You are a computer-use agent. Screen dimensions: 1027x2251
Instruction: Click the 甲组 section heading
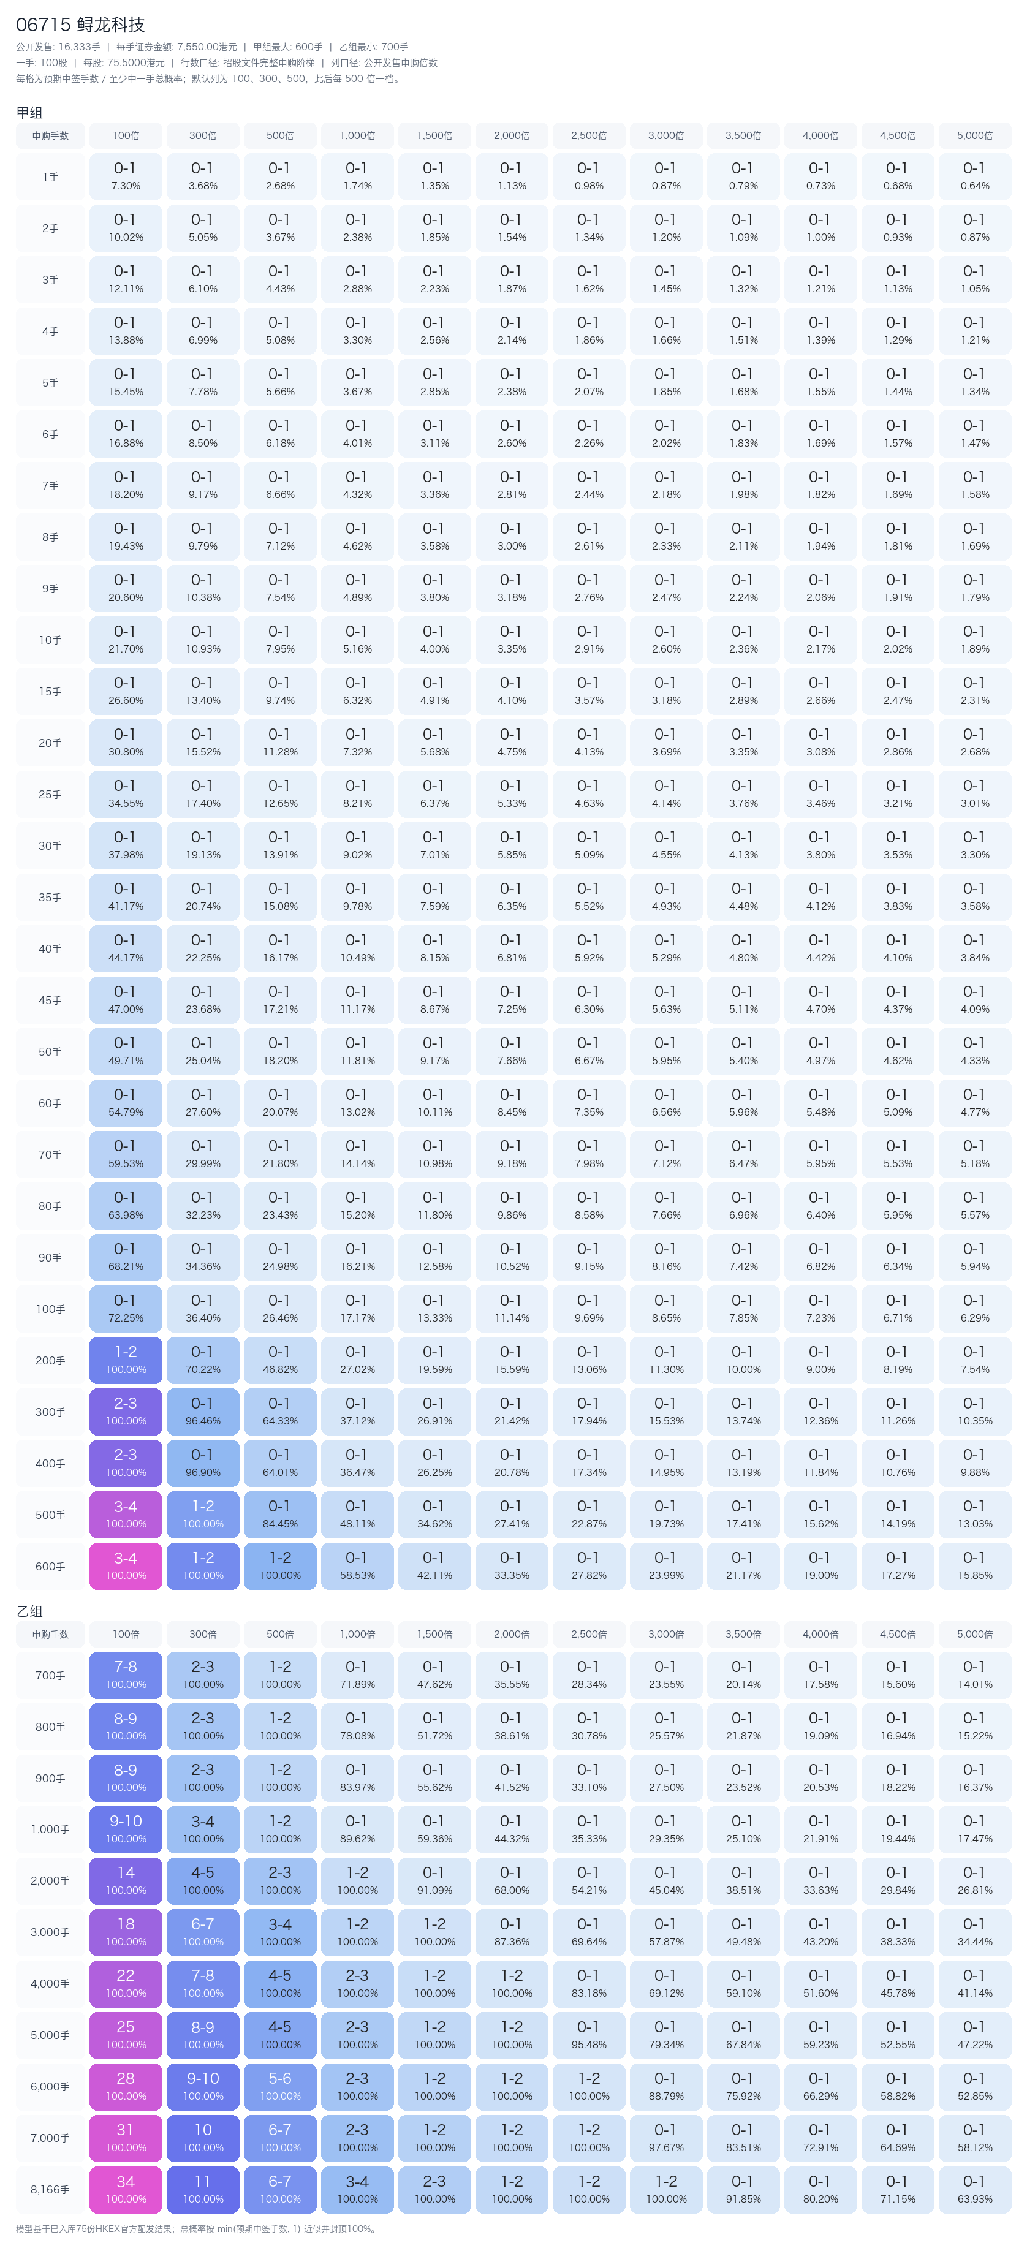pos(29,113)
